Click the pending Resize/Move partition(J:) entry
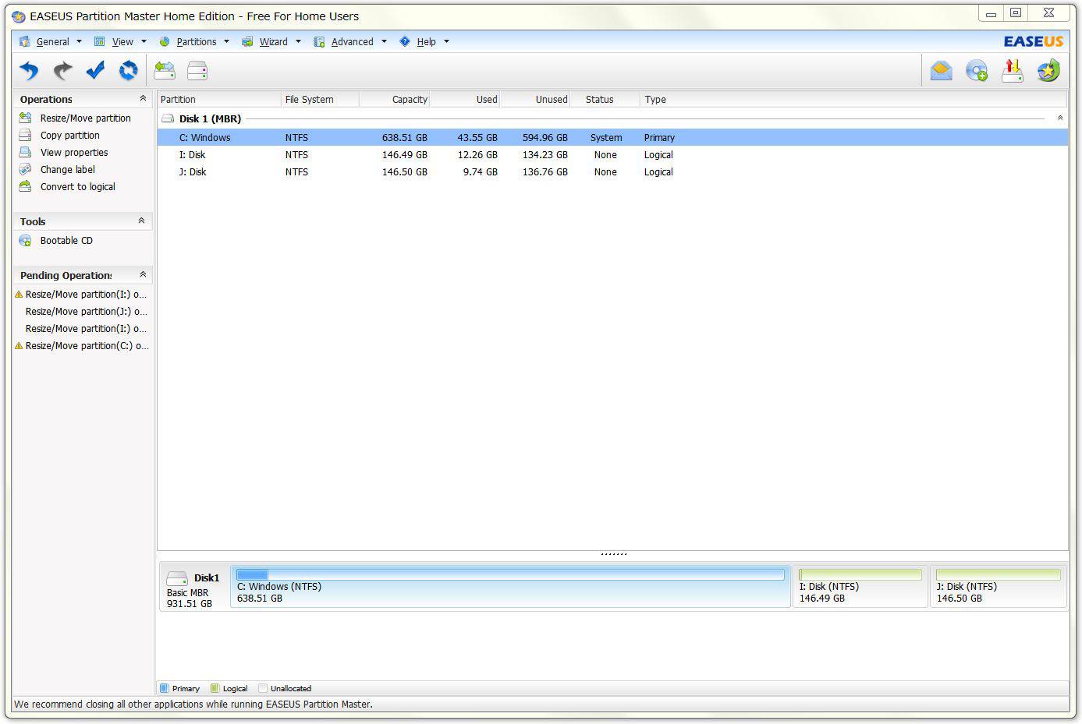The height and width of the screenshot is (724, 1082). [86, 311]
